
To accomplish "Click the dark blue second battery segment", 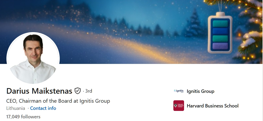I will click(220, 31).
